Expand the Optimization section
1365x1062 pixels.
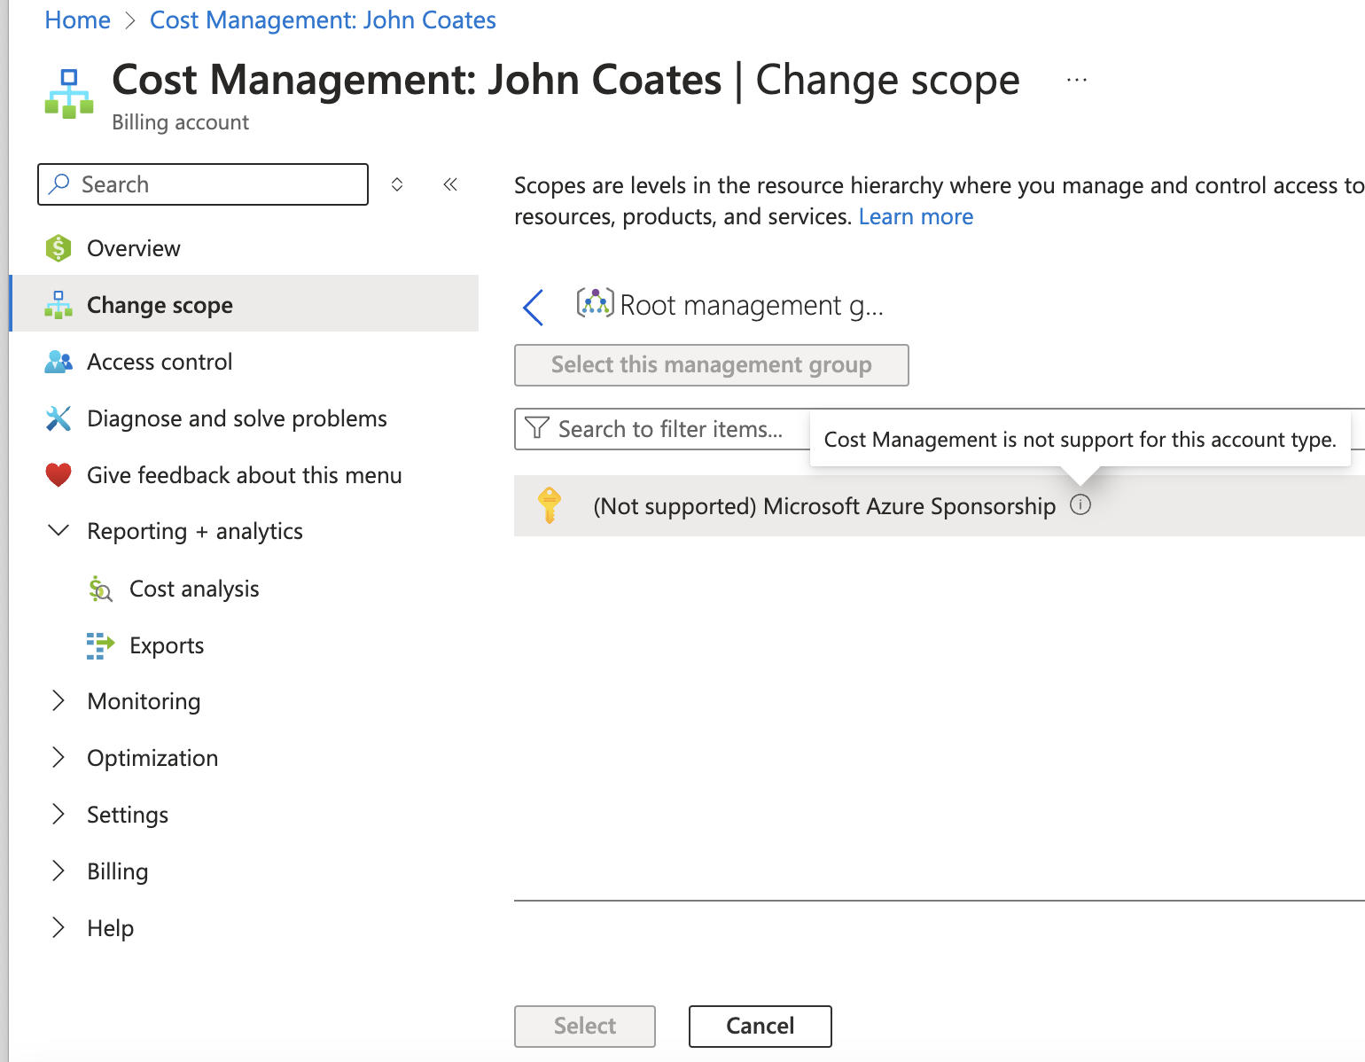[x=58, y=757]
